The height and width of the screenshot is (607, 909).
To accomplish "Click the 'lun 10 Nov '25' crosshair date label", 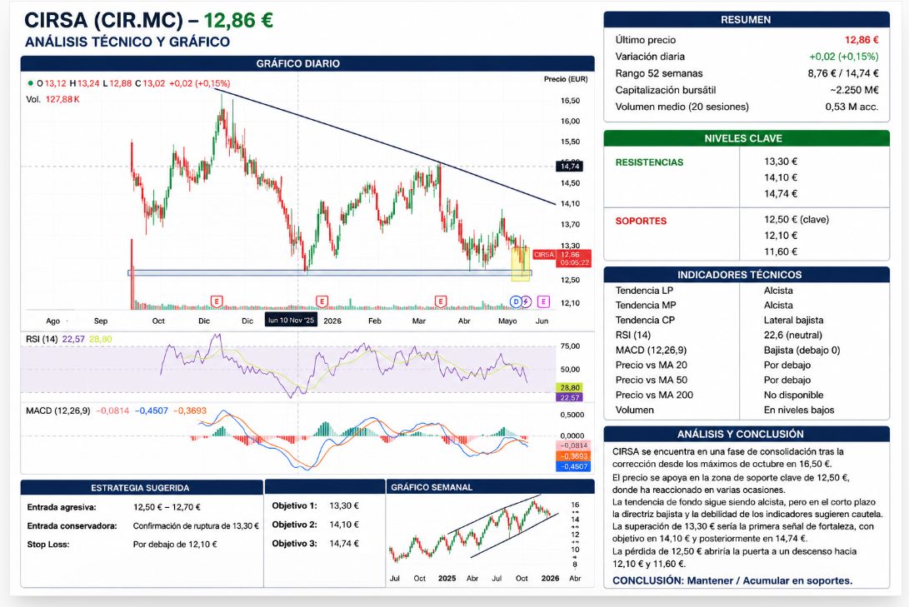I will click(291, 321).
